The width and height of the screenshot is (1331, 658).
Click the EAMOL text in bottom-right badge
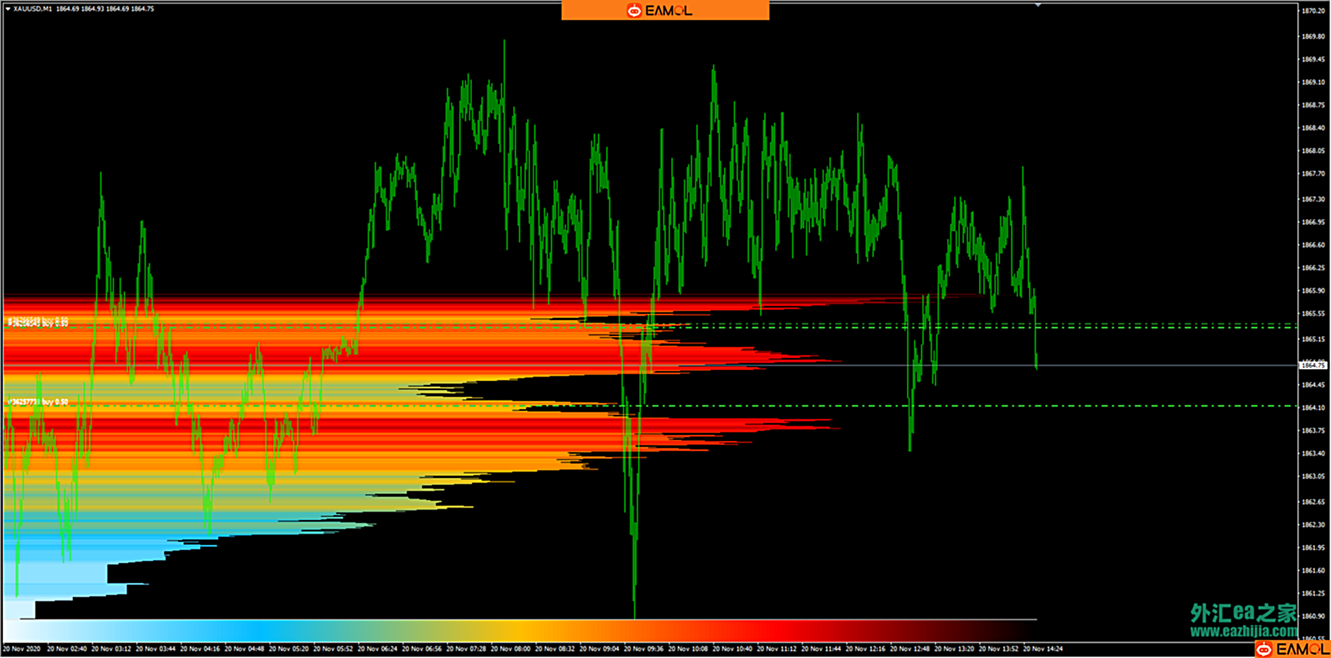point(1301,649)
